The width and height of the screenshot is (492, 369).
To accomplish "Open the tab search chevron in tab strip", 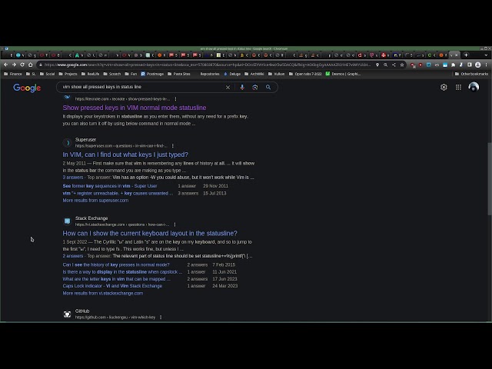I will coord(486,55).
